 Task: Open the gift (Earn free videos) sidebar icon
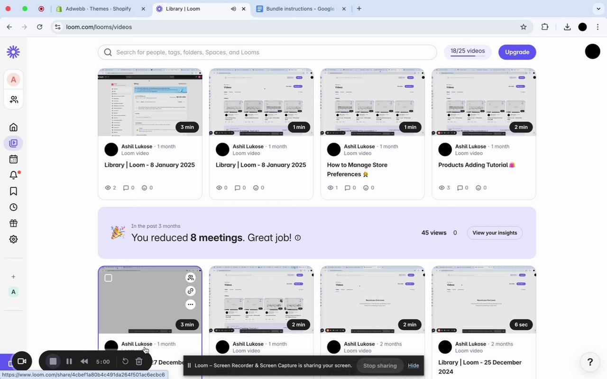(13, 223)
